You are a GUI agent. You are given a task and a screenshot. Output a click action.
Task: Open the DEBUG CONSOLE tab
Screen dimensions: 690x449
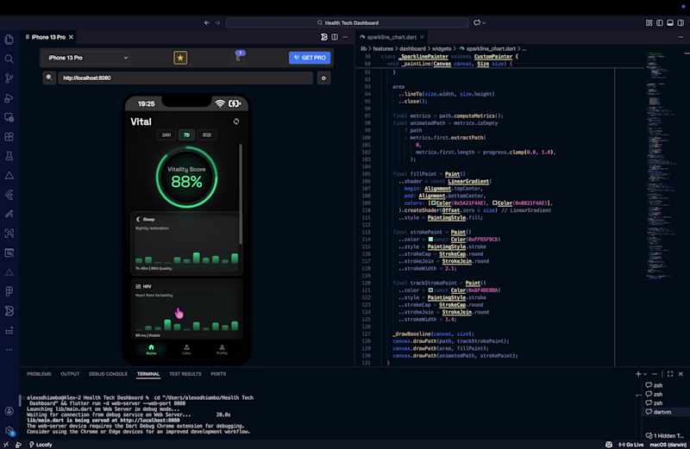(108, 374)
